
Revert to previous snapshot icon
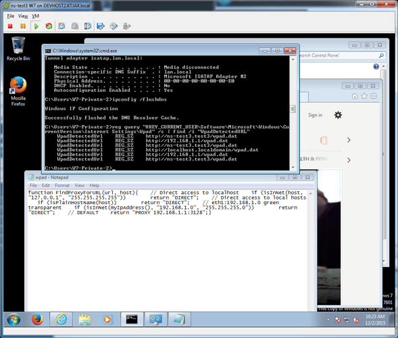click(x=75, y=26)
